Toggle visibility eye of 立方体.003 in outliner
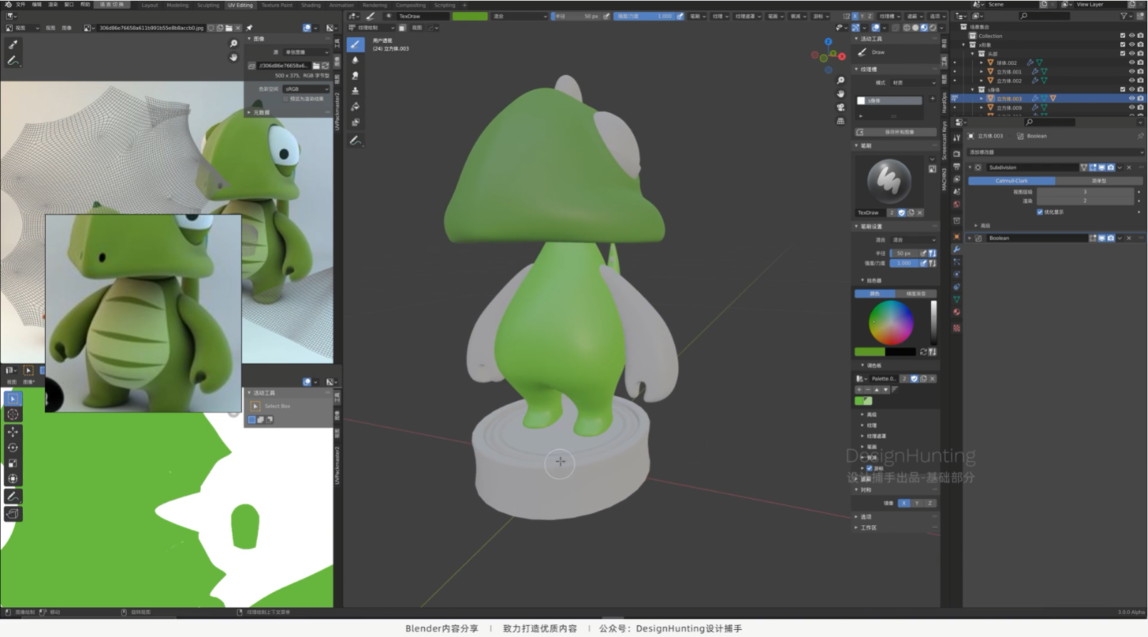The image size is (1148, 637). point(1132,98)
